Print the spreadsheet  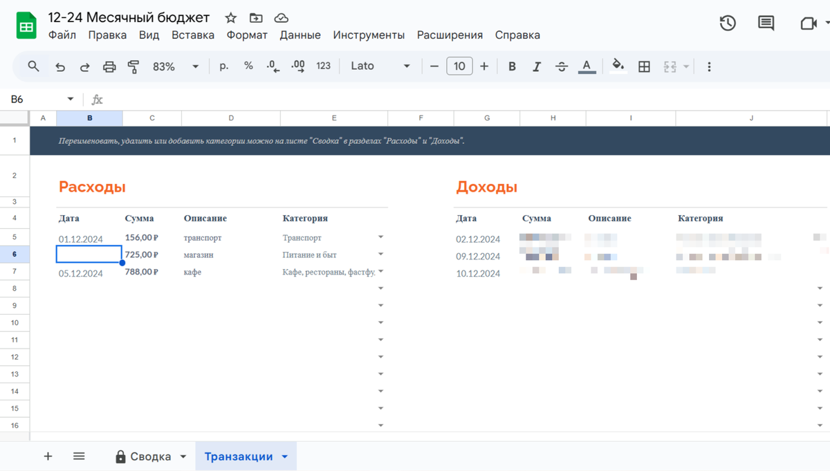109,66
